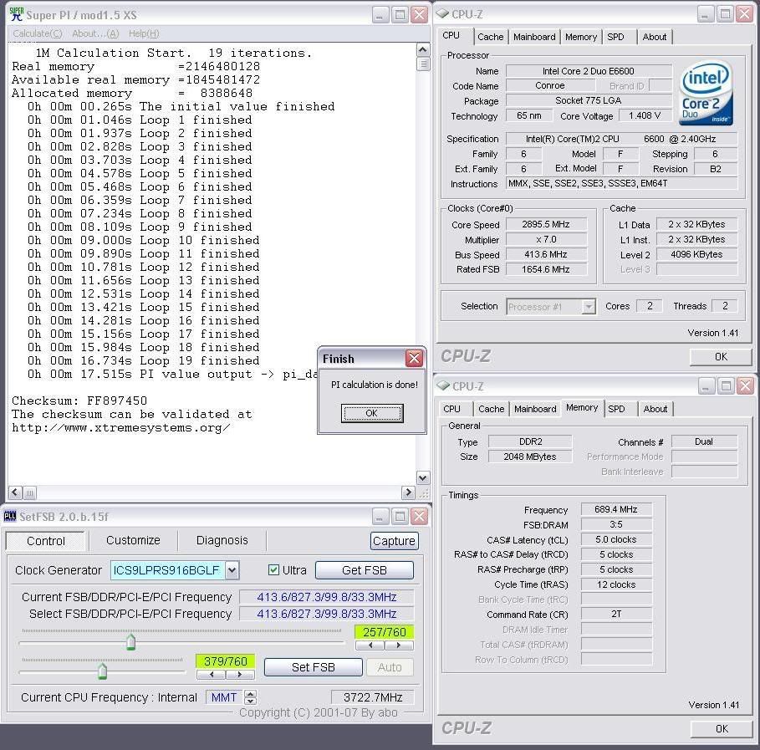
Task: Switch to Cache tab in top CPU-Z
Action: coord(490,37)
